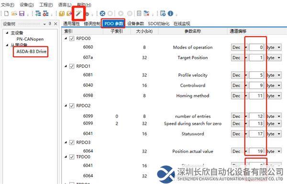Open the 设备(D) menu

(27, 5)
